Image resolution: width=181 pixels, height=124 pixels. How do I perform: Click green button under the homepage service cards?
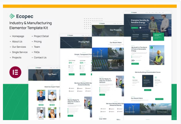(x=148, y=90)
